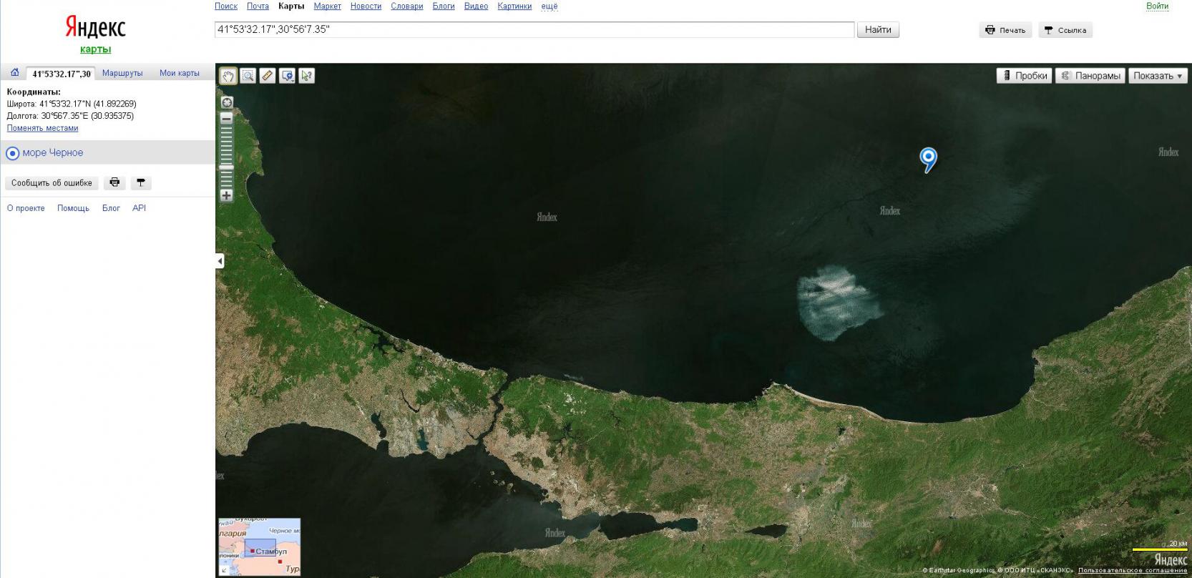Select the hand pan tool
The width and height of the screenshot is (1192, 578).
[x=228, y=76]
